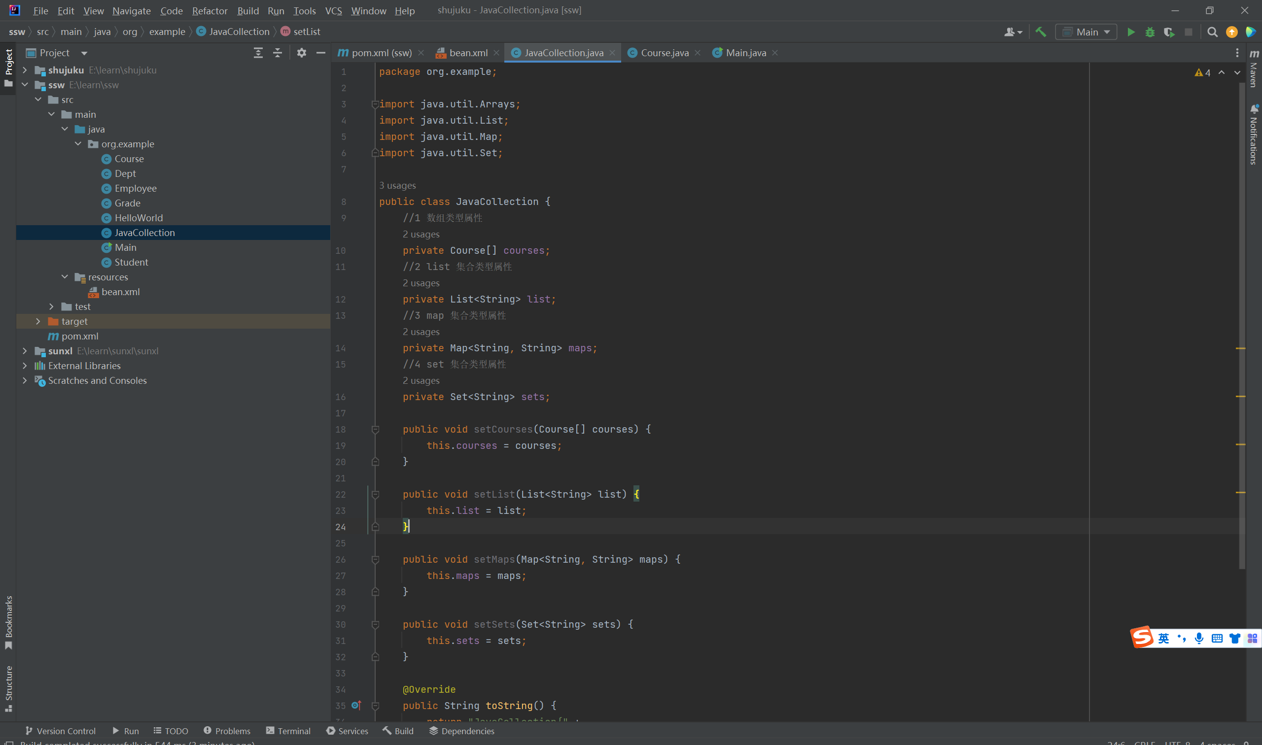Open Project panel gear options
The image size is (1262, 745).
[x=301, y=53]
